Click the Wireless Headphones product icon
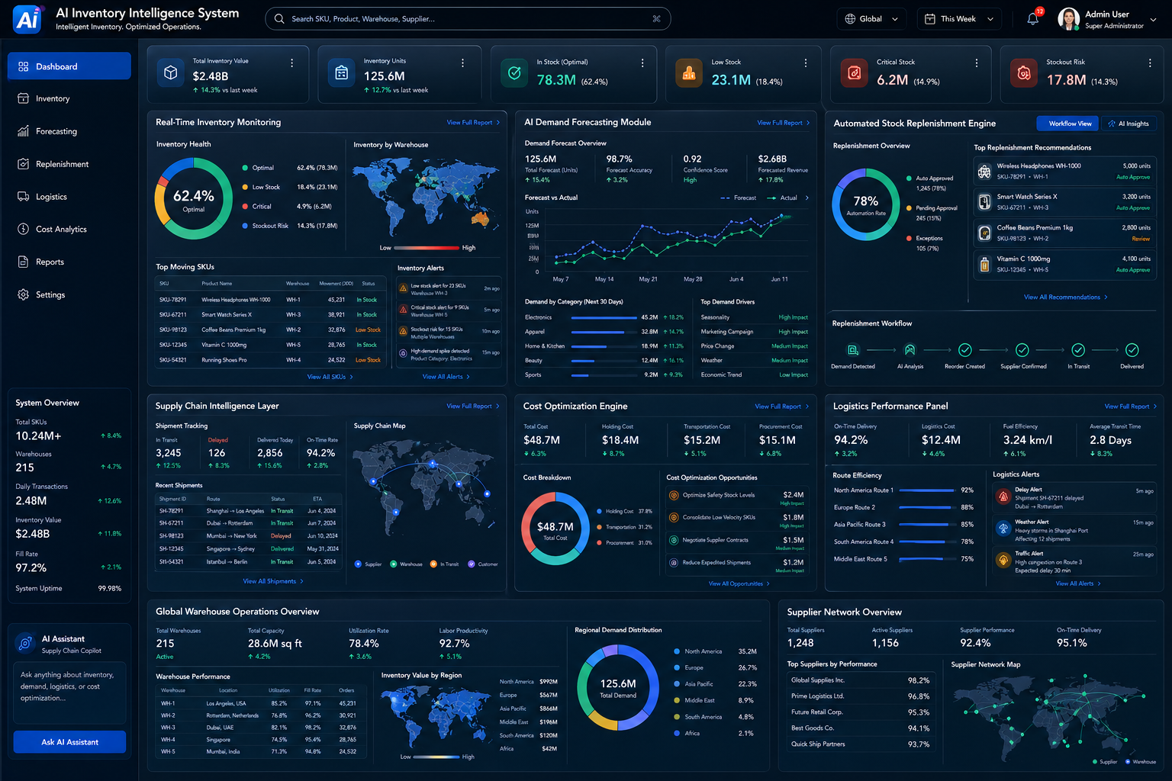The image size is (1172, 781). click(984, 171)
